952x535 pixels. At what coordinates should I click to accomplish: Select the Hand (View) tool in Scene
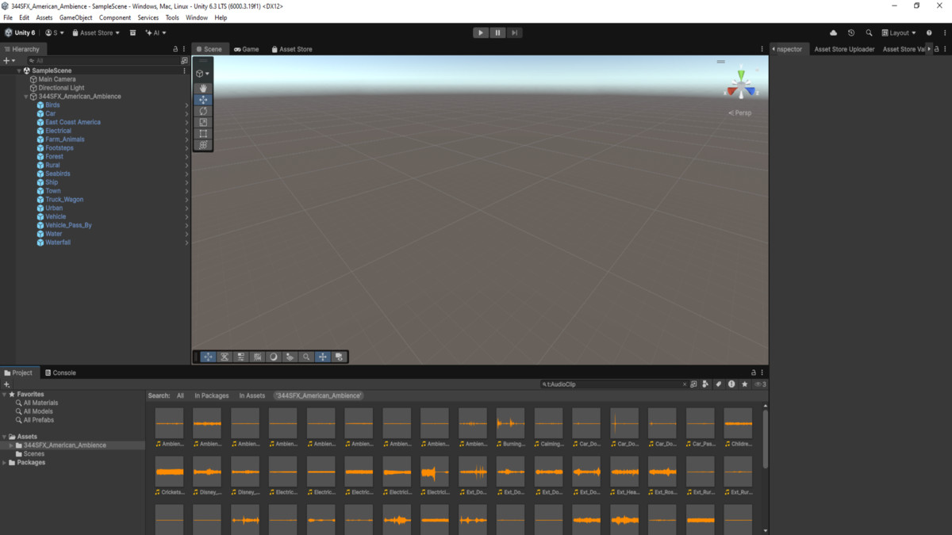click(x=203, y=89)
